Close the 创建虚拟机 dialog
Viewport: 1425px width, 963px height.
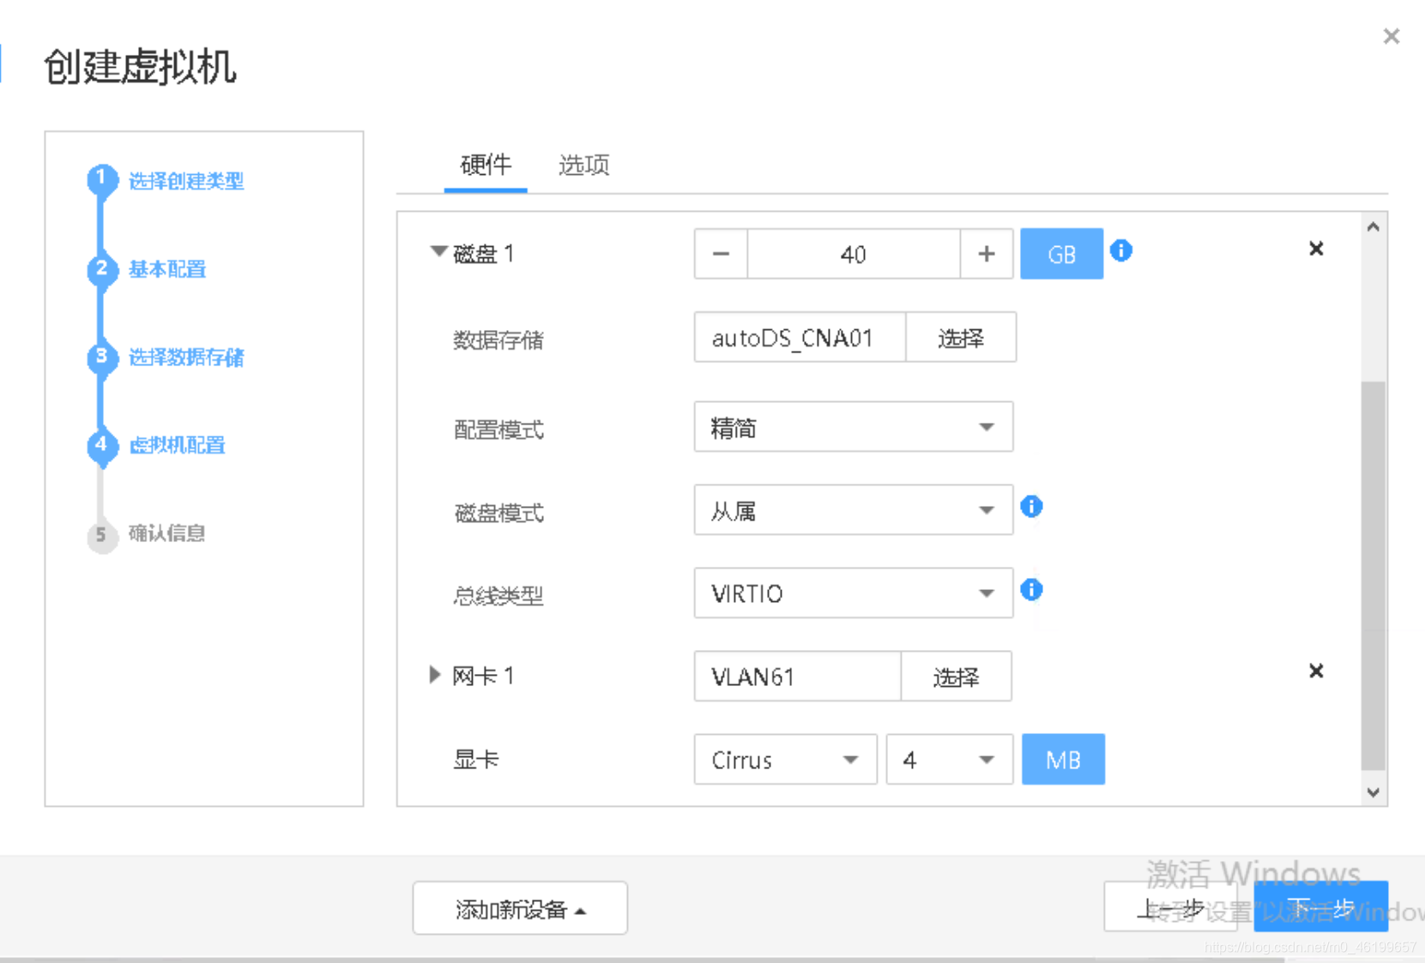click(1392, 36)
